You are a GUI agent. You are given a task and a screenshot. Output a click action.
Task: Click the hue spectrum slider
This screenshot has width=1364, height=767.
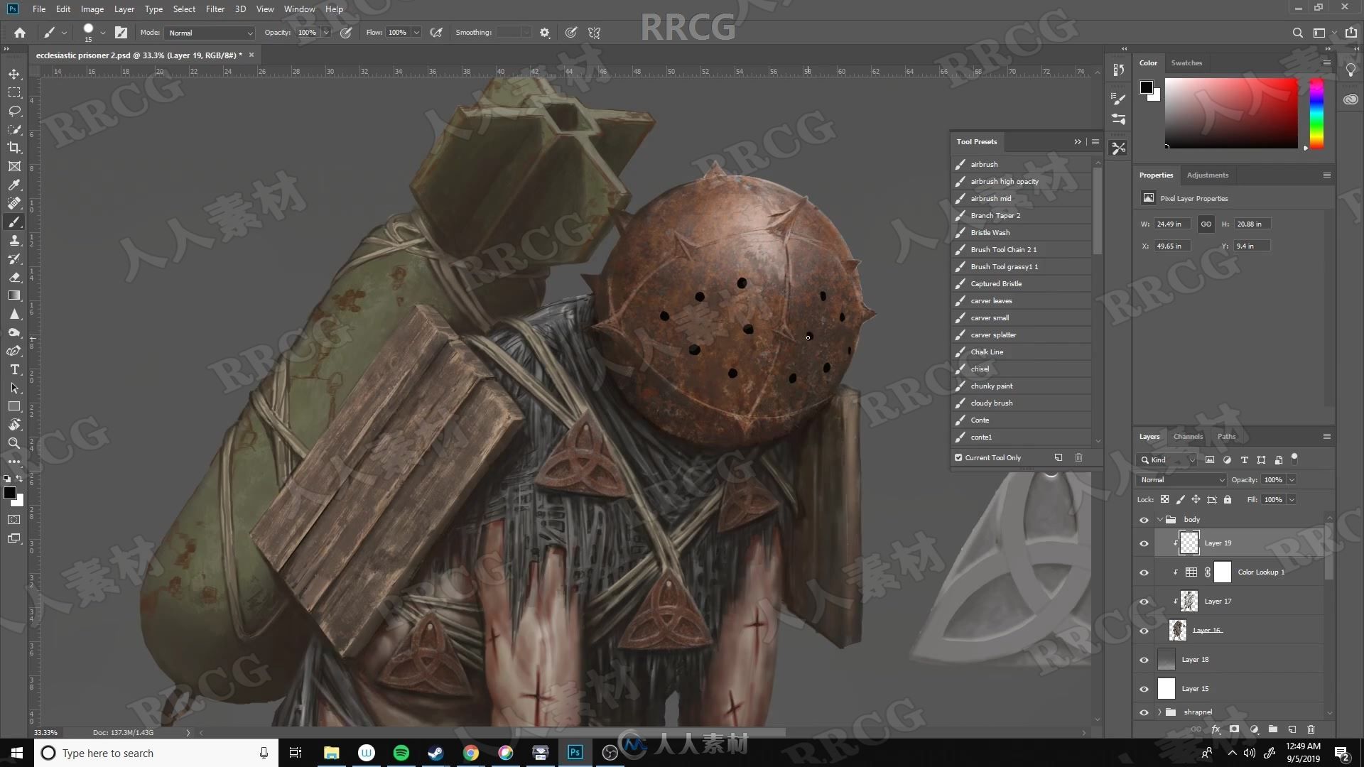pos(1316,114)
